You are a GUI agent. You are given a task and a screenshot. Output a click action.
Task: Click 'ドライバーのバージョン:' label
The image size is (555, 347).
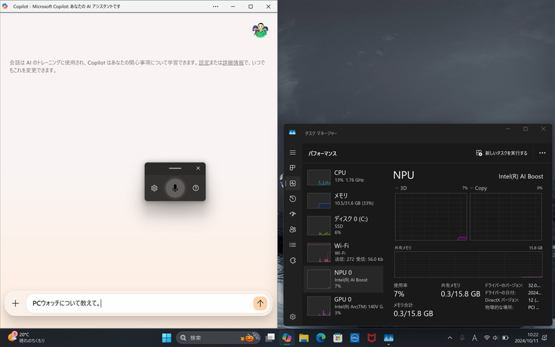pyautogui.click(x=504, y=285)
